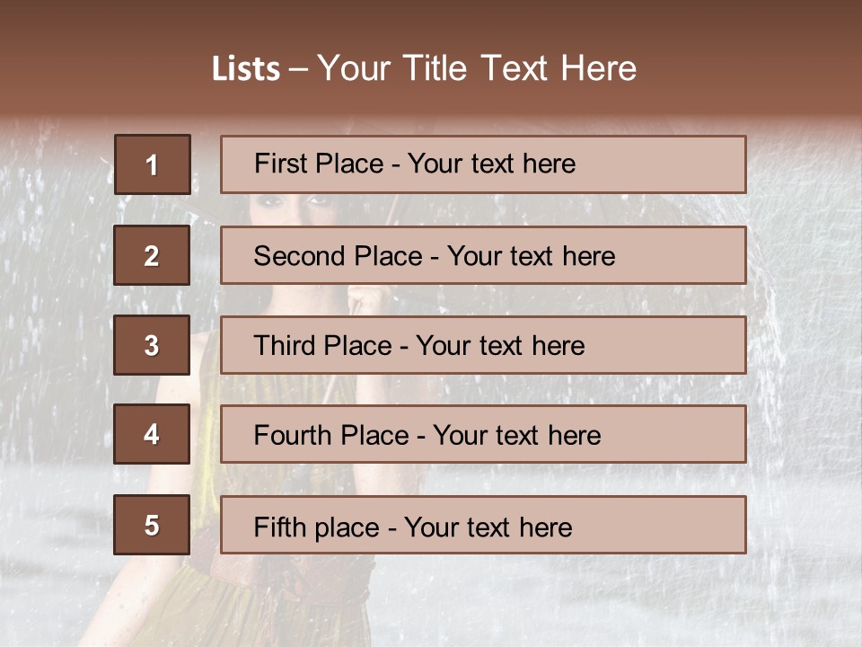Click the number 5 box
Viewport: 862px width, 647px height.
[x=152, y=525]
